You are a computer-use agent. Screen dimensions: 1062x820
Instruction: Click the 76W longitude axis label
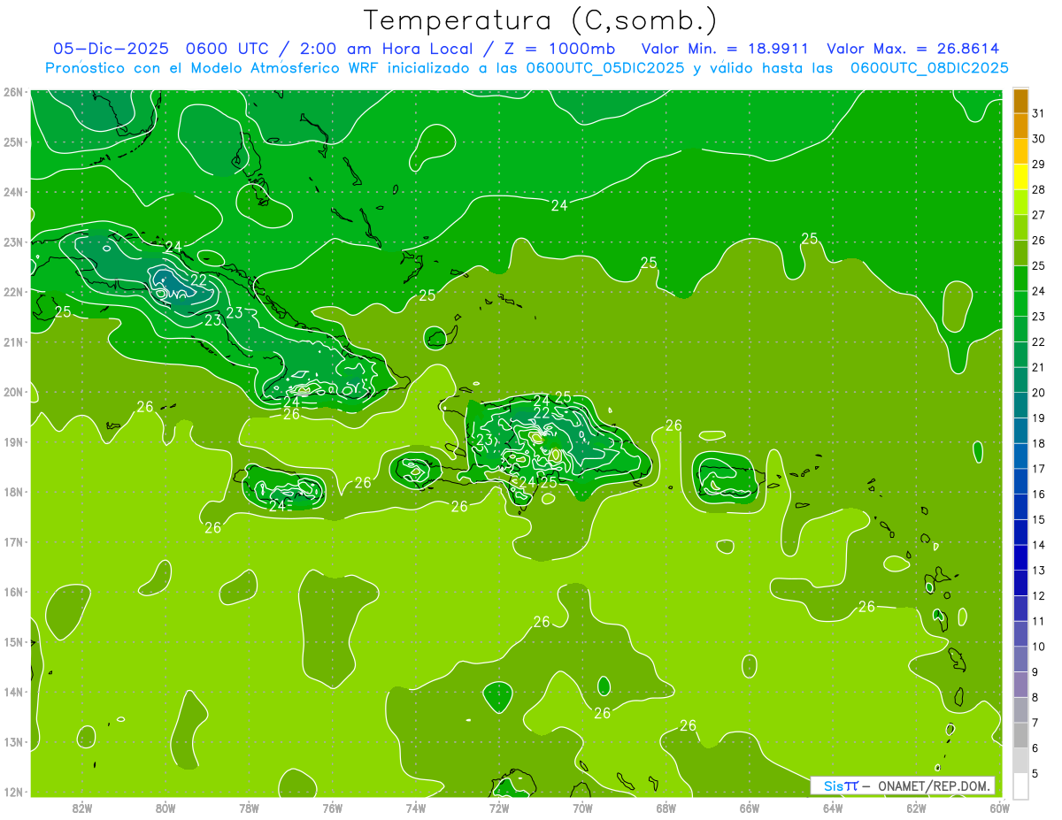(333, 807)
